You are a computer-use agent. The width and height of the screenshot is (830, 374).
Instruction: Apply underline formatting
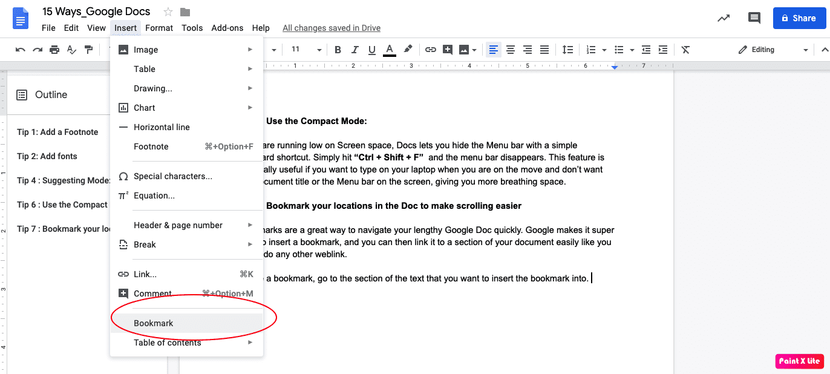point(372,50)
